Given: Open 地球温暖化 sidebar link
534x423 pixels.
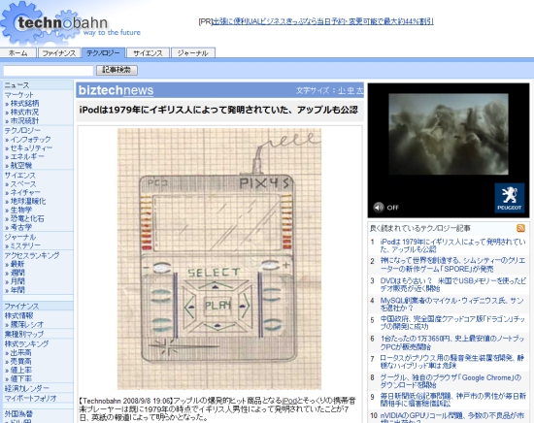Looking at the screenshot, I should tap(28, 201).
